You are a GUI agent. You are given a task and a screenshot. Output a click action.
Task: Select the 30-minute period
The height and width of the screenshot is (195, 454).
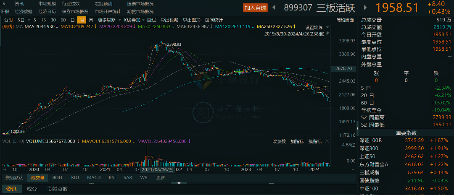click(53, 20)
